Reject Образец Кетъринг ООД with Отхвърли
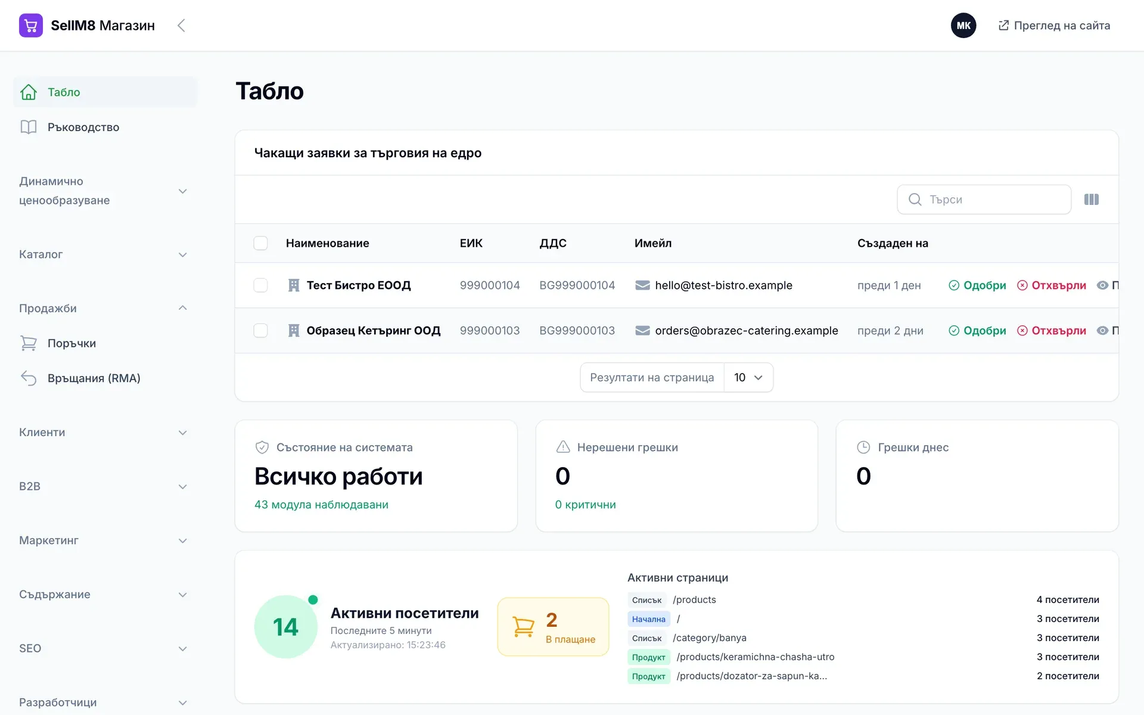The image size is (1144, 715). tap(1052, 331)
